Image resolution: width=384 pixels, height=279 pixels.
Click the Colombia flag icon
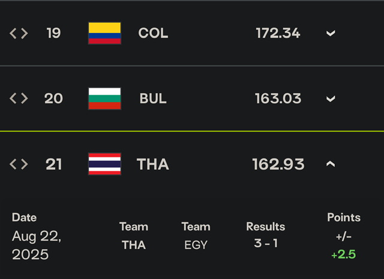104,33
